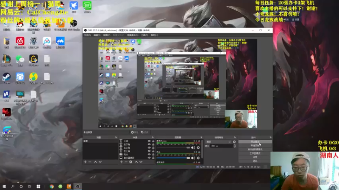Open OBS 设置 settings button
This screenshot has height=190, width=339.
tap(255, 157)
